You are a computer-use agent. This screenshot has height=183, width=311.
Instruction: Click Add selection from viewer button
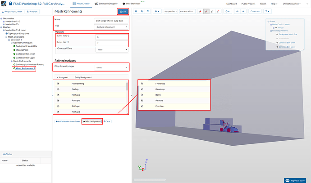point(68,121)
